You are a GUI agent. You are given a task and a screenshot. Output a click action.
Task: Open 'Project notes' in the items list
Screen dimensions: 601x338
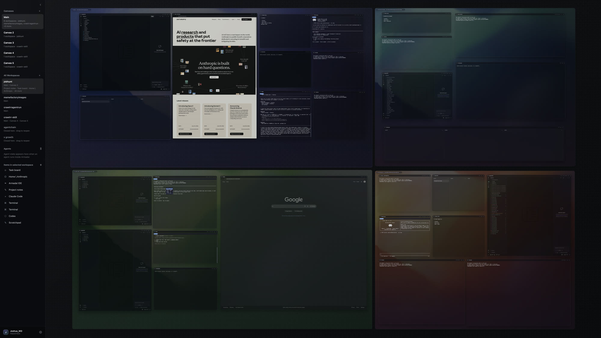pos(16,190)
